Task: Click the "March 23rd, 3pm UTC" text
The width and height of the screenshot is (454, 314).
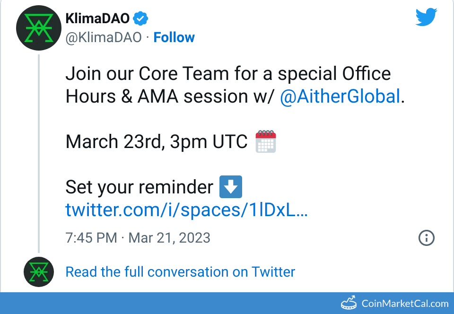Action: pyautogui.click(x=157, y=141)
